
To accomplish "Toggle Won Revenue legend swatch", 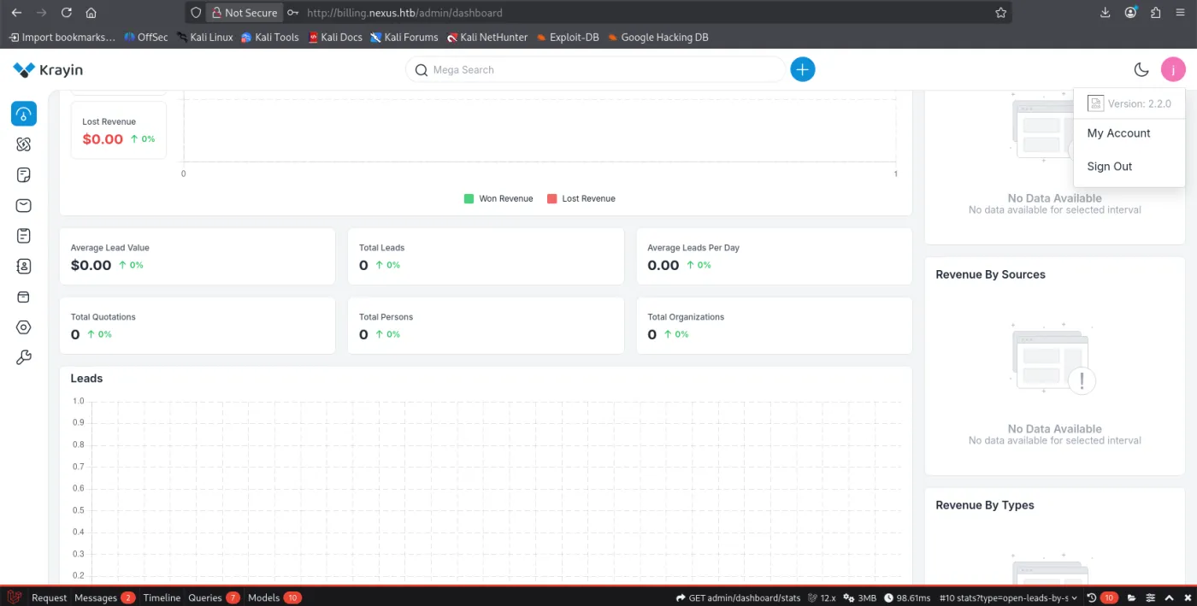I will click(469, 198).
